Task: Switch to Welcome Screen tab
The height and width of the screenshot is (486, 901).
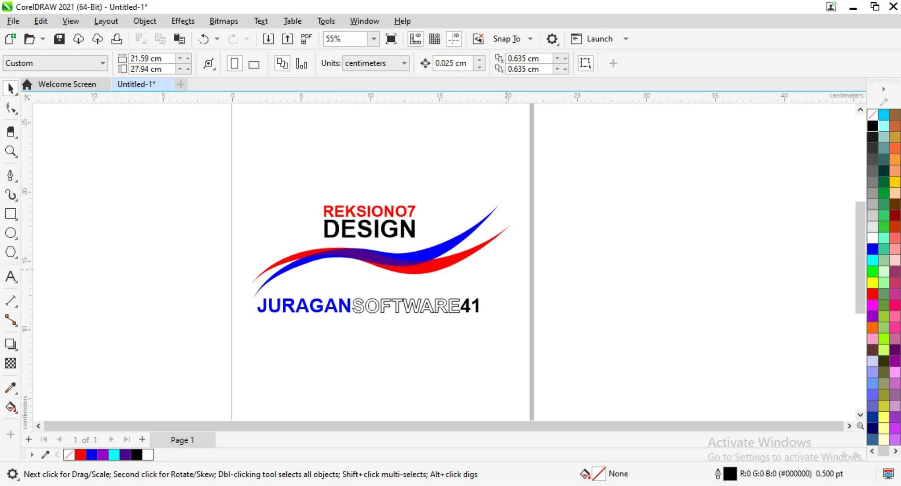Action: coord(67,84)
